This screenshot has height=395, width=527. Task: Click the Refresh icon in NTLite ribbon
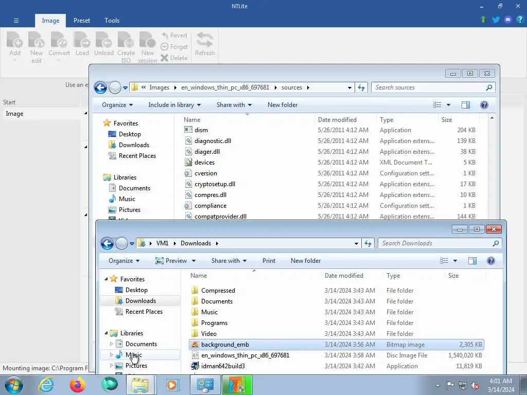tap(205, 40)
